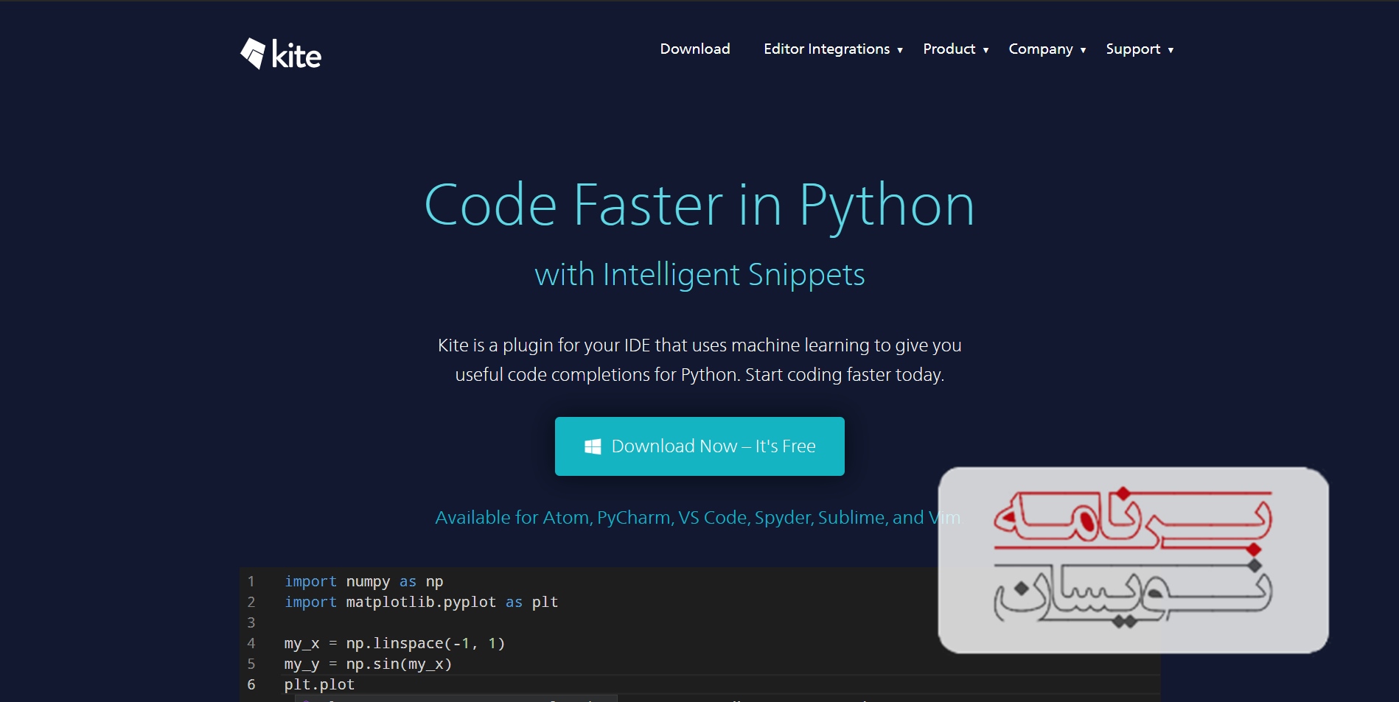Screen dimensions: 1399x702
Task: Expand the Product dropdown arrow
Action: [x=985, y=50]
